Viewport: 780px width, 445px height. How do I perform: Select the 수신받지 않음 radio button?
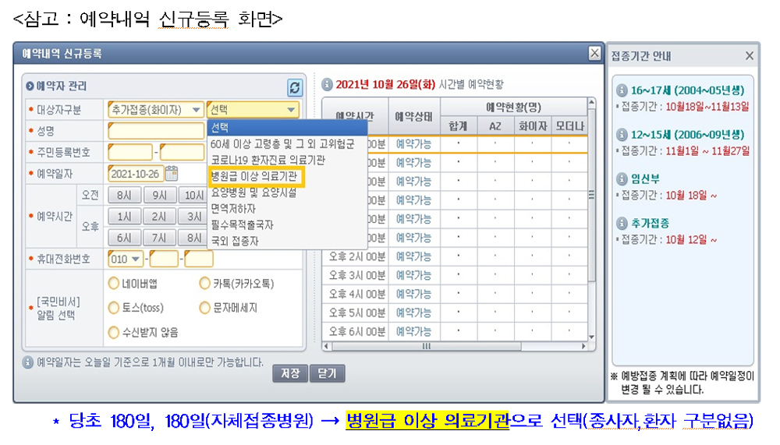(113, 332)
